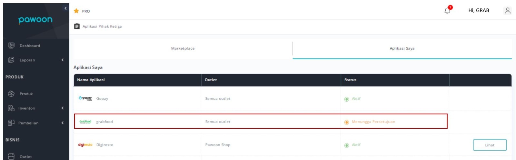
Task: Click the gold PRO star icon
Action: coord(76,11)
